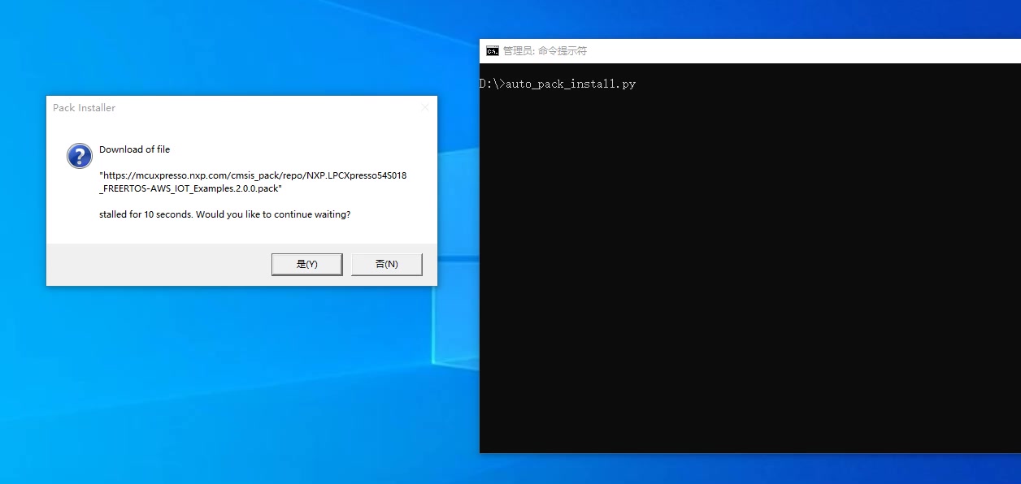Screen dimensions: 1021x484
Task: Close the Pack Installer dialog with X
Action: pos(424,107)
